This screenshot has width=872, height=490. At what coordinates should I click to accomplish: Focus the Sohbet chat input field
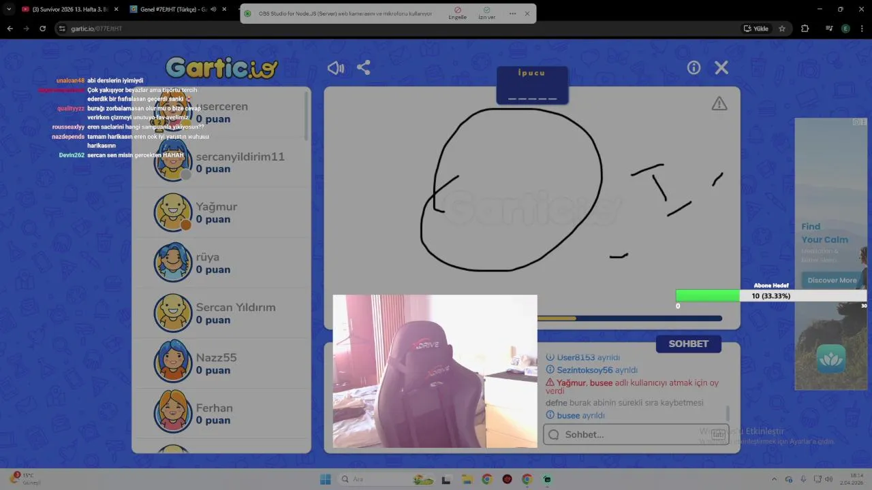click(x=636, y=434)
